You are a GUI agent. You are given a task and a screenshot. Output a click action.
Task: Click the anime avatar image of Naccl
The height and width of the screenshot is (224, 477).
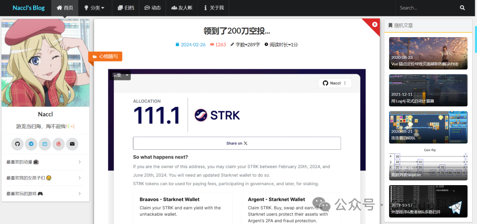45,63
